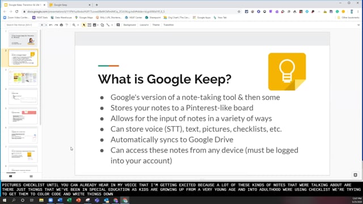Click the browser forward arrow
The image size is (363, 204).
[11, 11]
